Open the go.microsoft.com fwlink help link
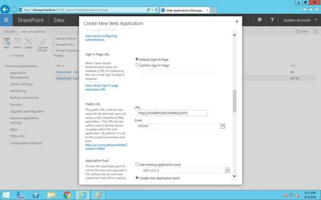Viewport: 321px width, 200px height. point(106,147)
